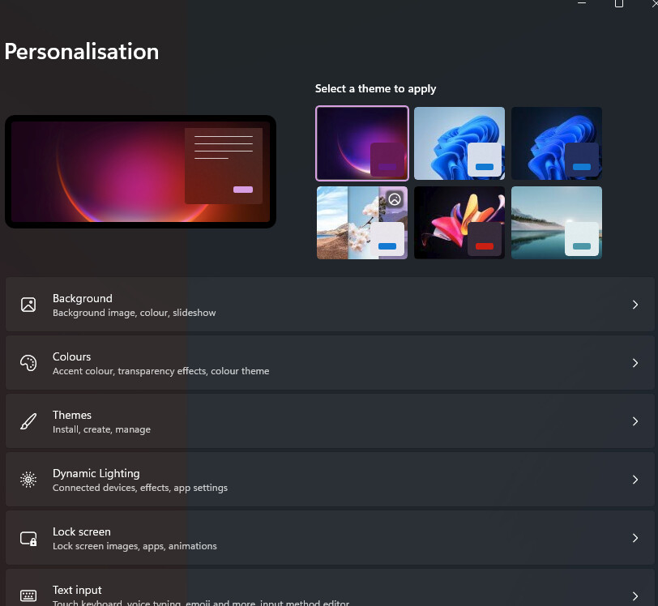Expand the Themes settings chevron
This screenshot has height=606, width=658.
click(x=635, y=421)
